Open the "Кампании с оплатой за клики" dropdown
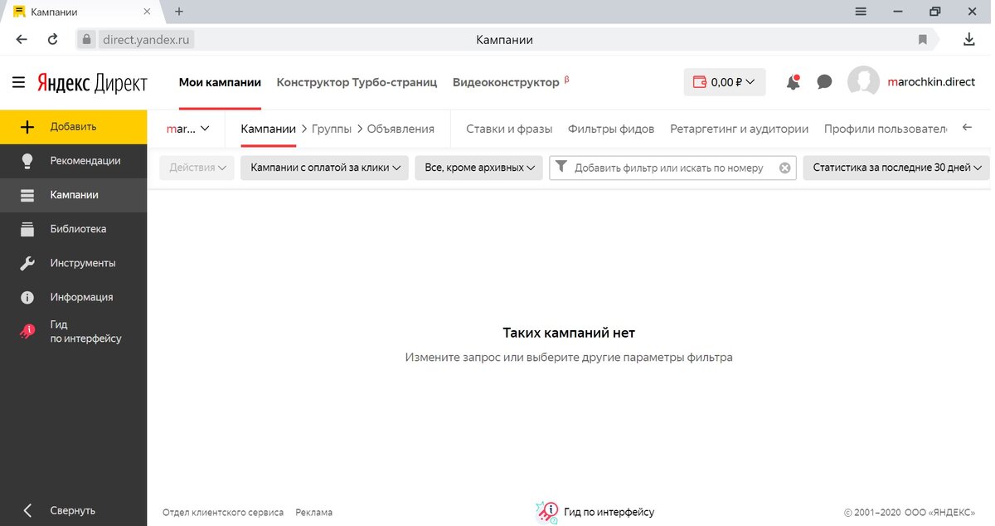Screen dimensions: 995x526 click(323, 167)
